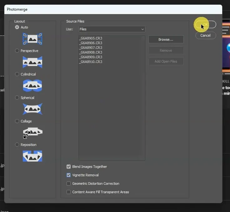The image size is (230, 212).
Task: Click the Spherical layout preview icon
Action: tap(32, 109)
